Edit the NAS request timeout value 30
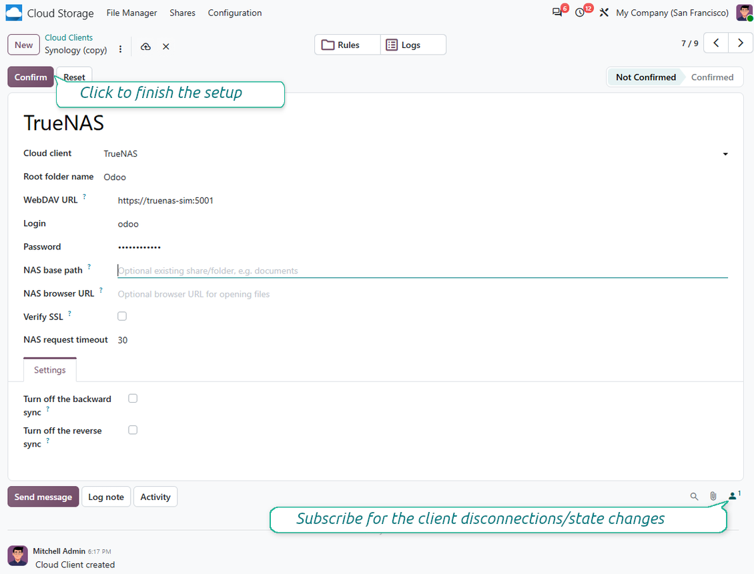This screenshot has width=754, height=574. tap(422, 340)
